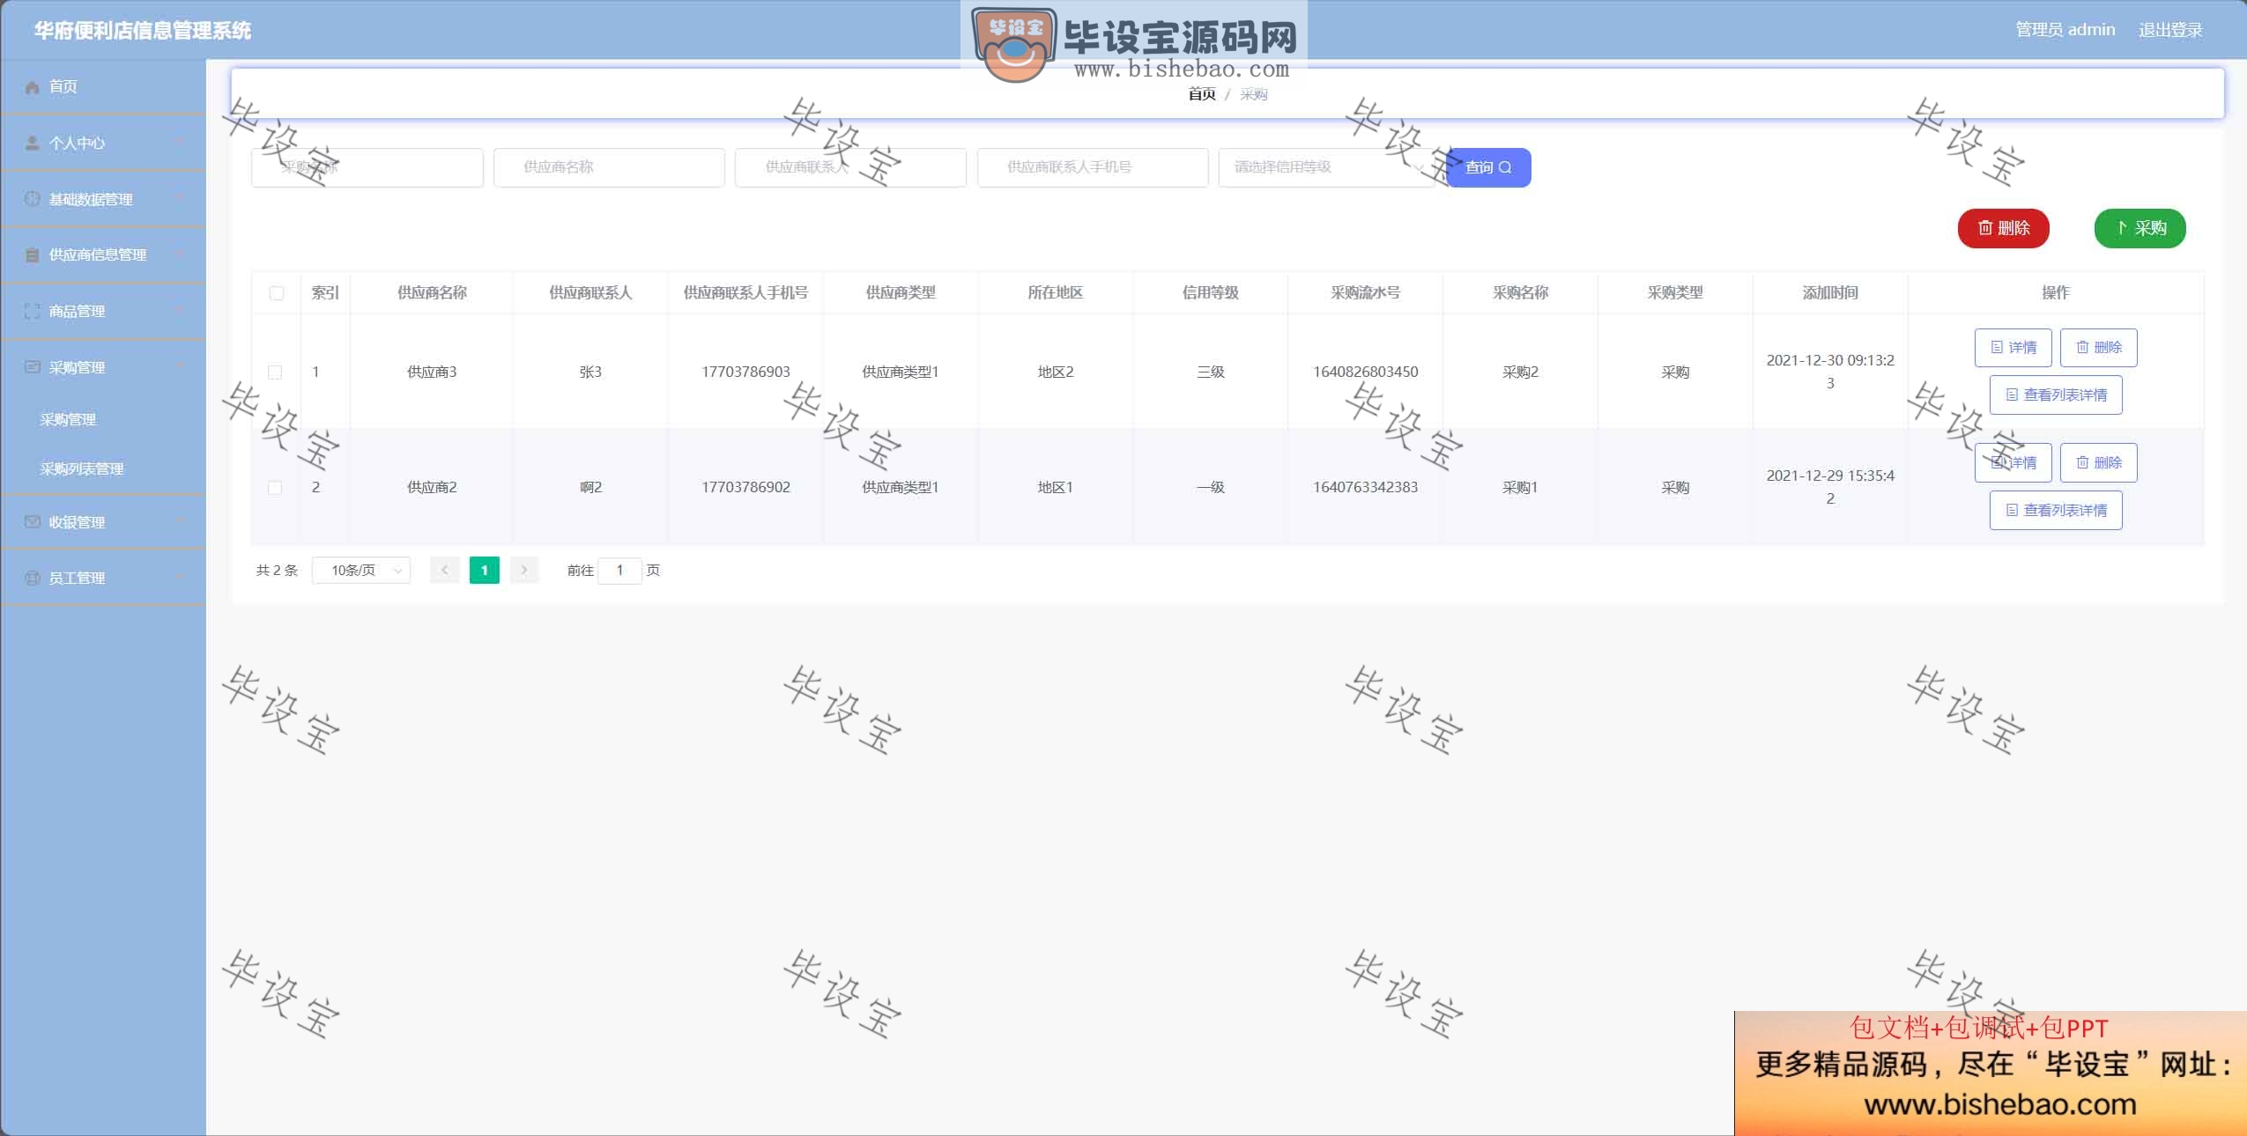Open 请选择信用等级 dropdown
Image resolution: width=2247 pixels, height=1136 pixels.
[1326, 167]
